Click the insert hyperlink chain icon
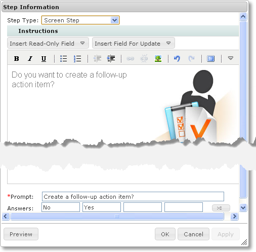256x252 pixels. pos(130,59)
